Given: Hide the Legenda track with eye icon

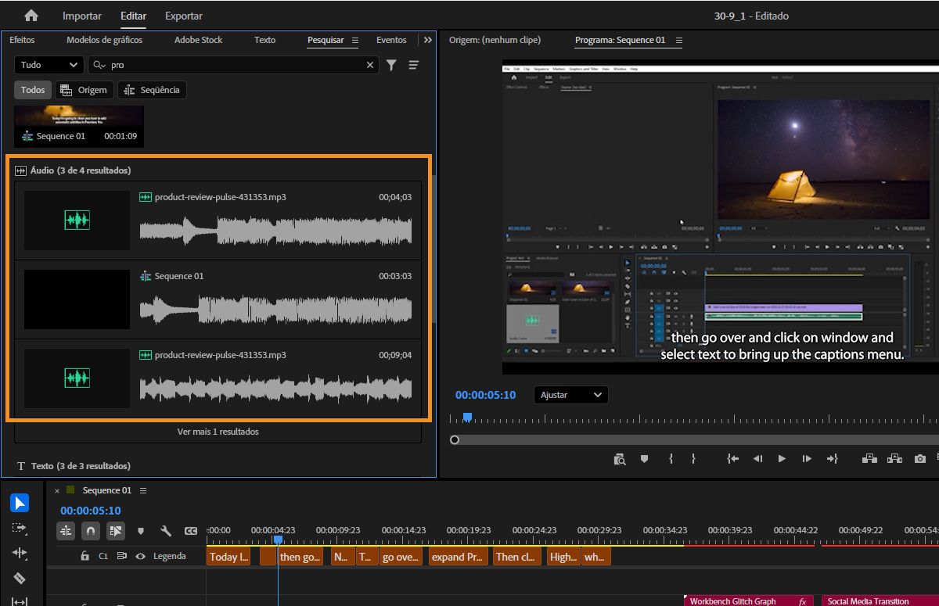Looking at the screenshot, I should tap(141, 557).
